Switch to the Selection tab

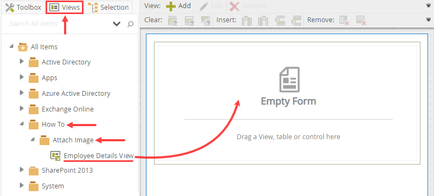[x=108, y=7]
